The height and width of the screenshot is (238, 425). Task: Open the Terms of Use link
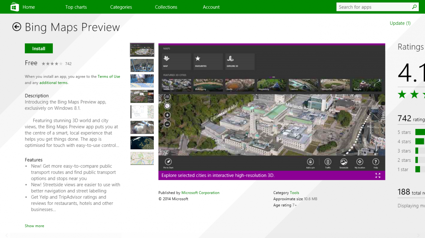[109, 76]
